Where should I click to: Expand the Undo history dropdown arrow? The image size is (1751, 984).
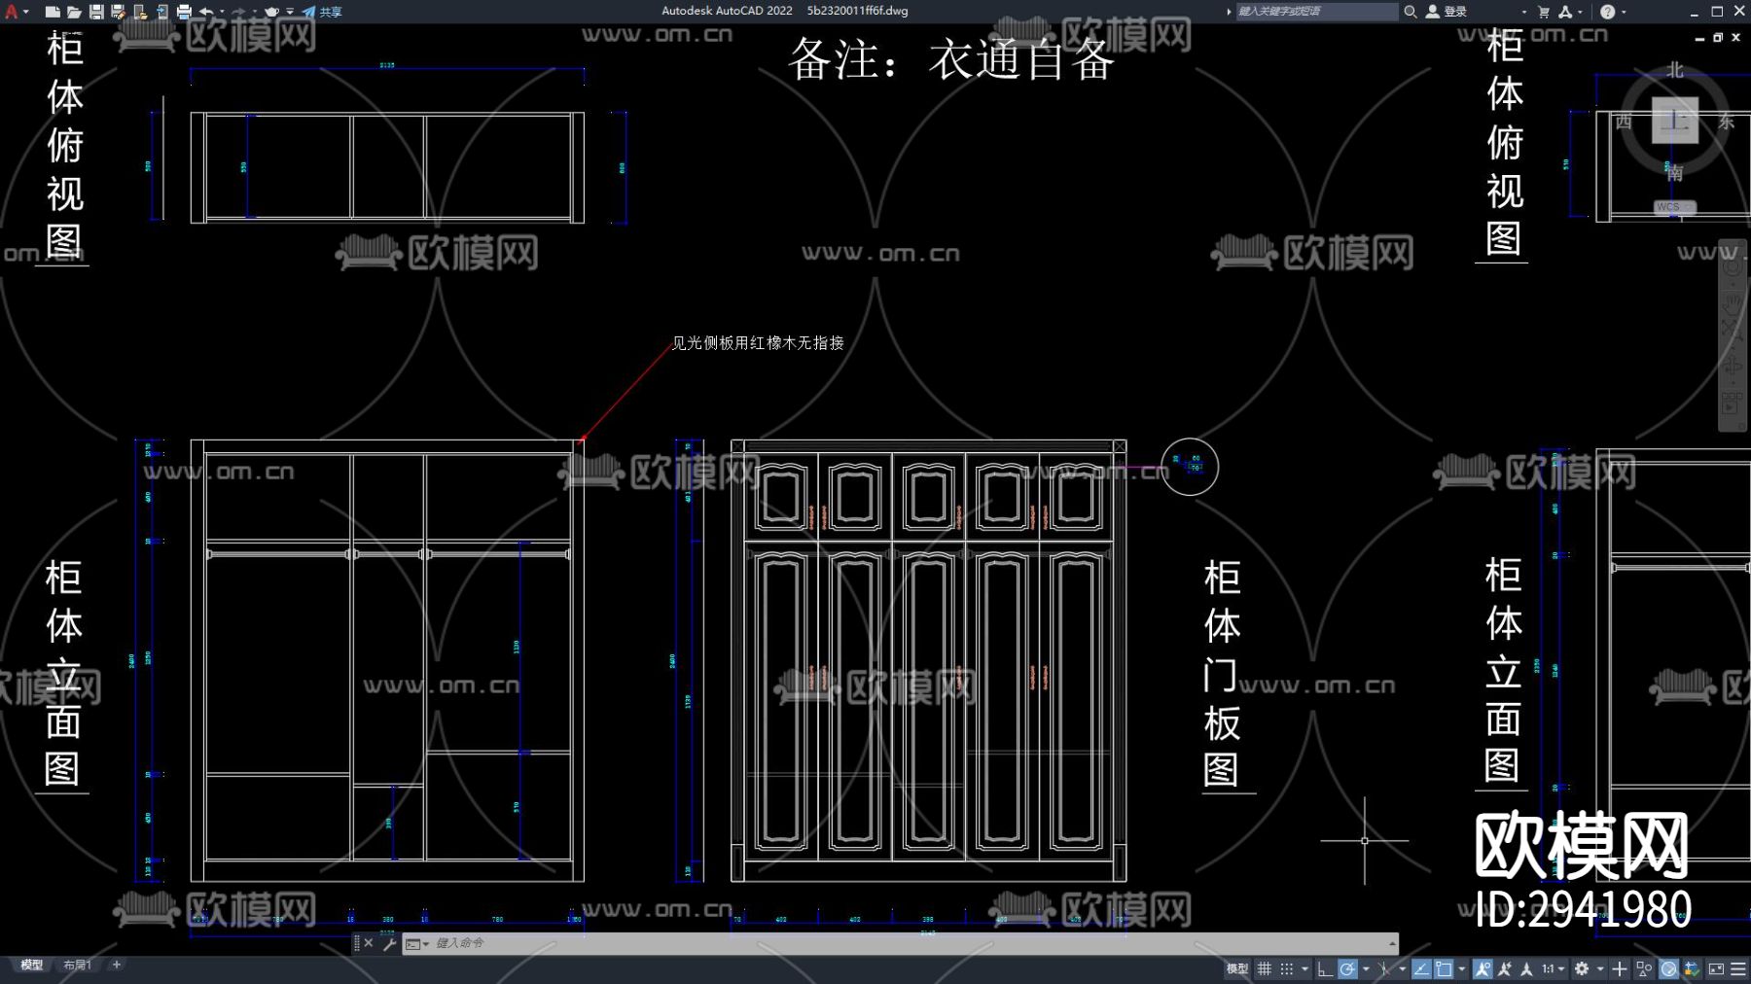pos(223,12)
